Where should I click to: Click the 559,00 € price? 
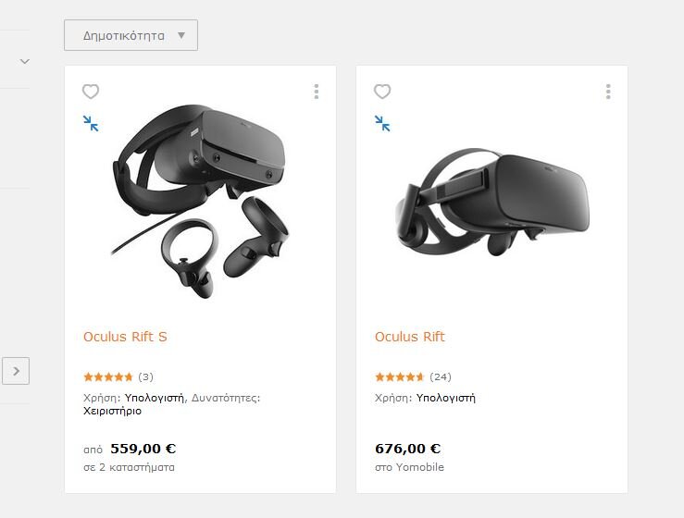coord(143,449)
